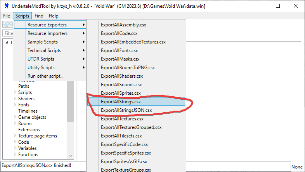Collapse the root Data tree node
Screen dimensions: 305x172
click(x=7, y=42)
